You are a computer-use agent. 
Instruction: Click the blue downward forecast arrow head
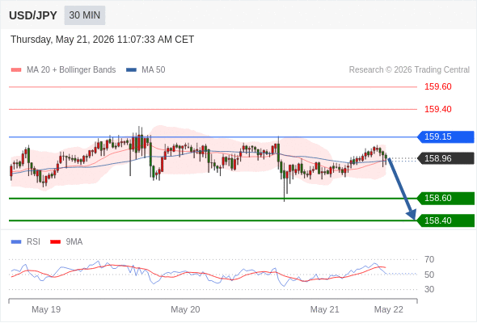(412, 214)
